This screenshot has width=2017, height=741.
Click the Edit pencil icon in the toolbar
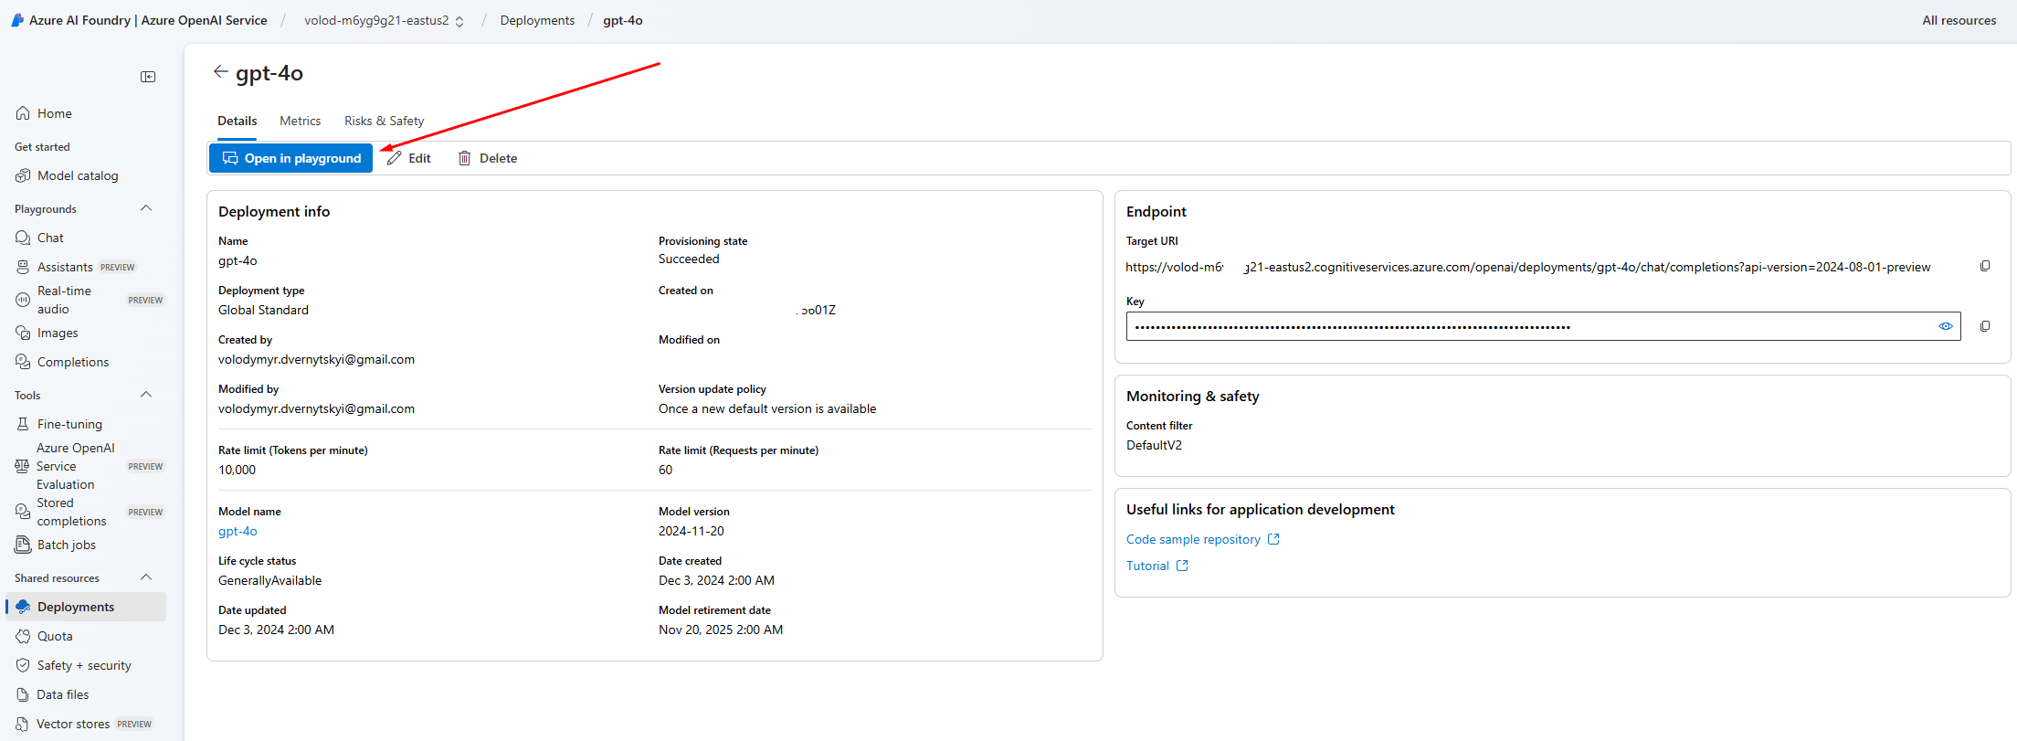coord(394,158)
